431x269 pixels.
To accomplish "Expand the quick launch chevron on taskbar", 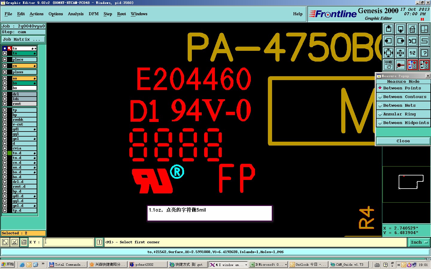I will point(43,264).
